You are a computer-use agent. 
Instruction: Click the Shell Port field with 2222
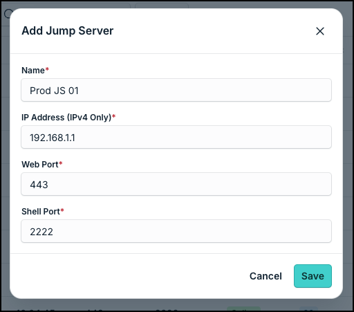[x=176, y=231]
